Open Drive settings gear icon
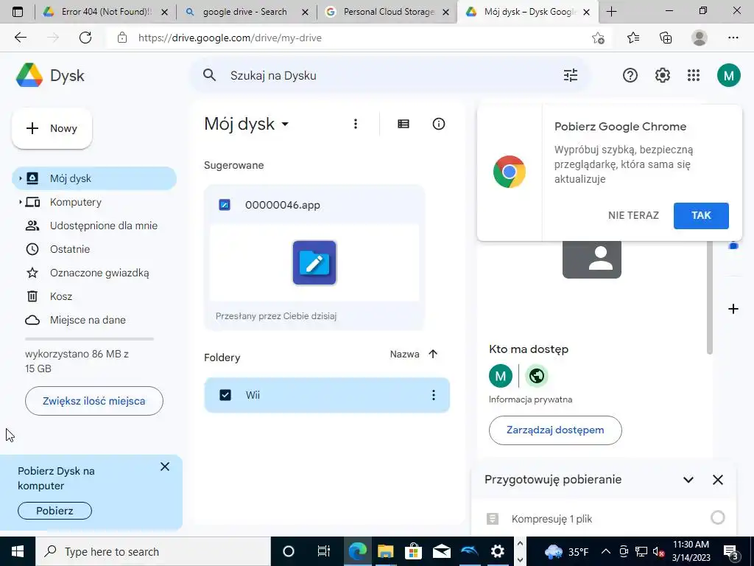 pos(662,75)
